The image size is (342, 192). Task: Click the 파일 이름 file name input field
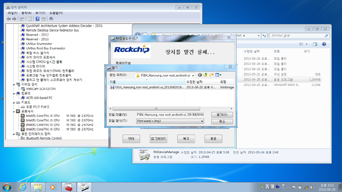[x=170, y=115]
